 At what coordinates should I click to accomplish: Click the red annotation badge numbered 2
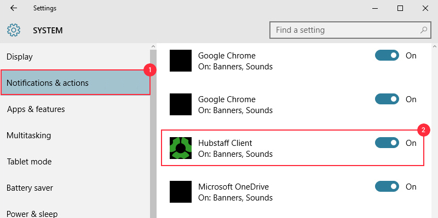point(423,130)
